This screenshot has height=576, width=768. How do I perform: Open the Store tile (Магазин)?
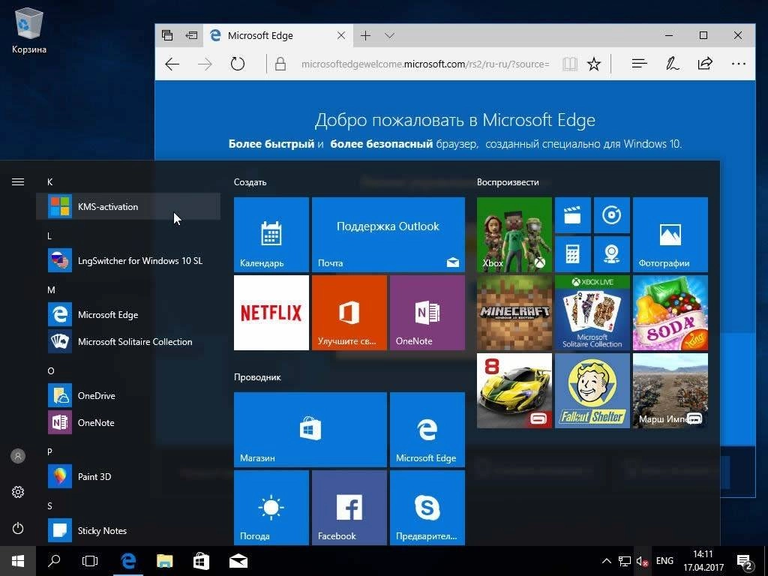[x=310, y=430]
